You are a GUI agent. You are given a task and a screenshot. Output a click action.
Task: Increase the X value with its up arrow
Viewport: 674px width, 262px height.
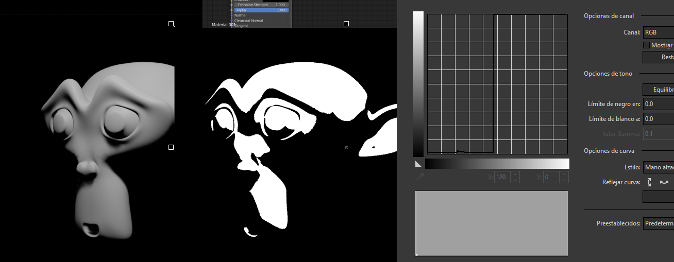(x=516, y=174)
